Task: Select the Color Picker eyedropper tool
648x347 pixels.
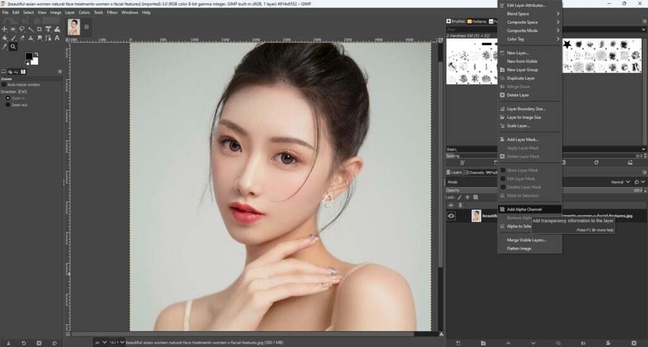Action: pyautogui.click(x=4, y=47)
